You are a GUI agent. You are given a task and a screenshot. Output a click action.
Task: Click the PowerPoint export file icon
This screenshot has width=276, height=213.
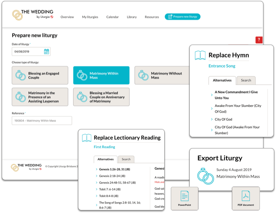[x=184, y=195]
